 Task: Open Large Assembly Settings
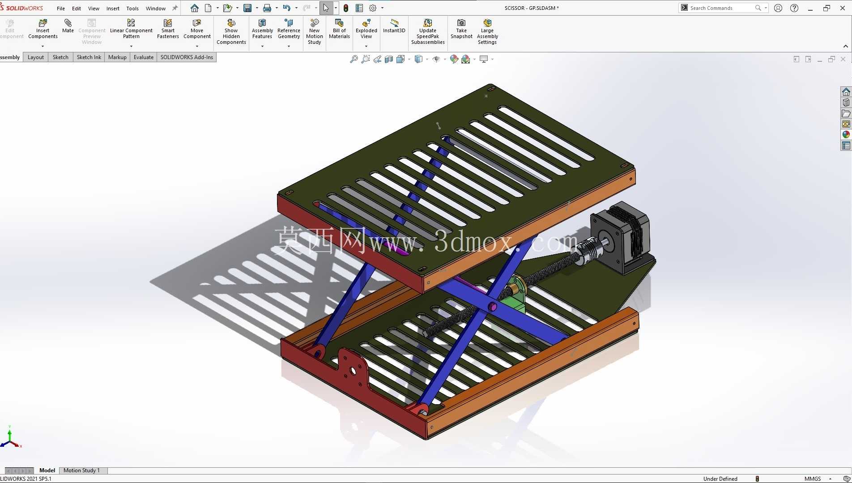click(487, 31)
